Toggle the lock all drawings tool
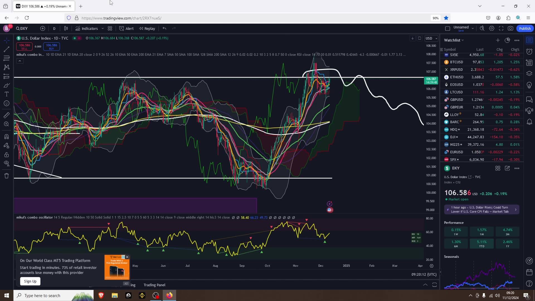The image size is (535, 301). (6, 155)
